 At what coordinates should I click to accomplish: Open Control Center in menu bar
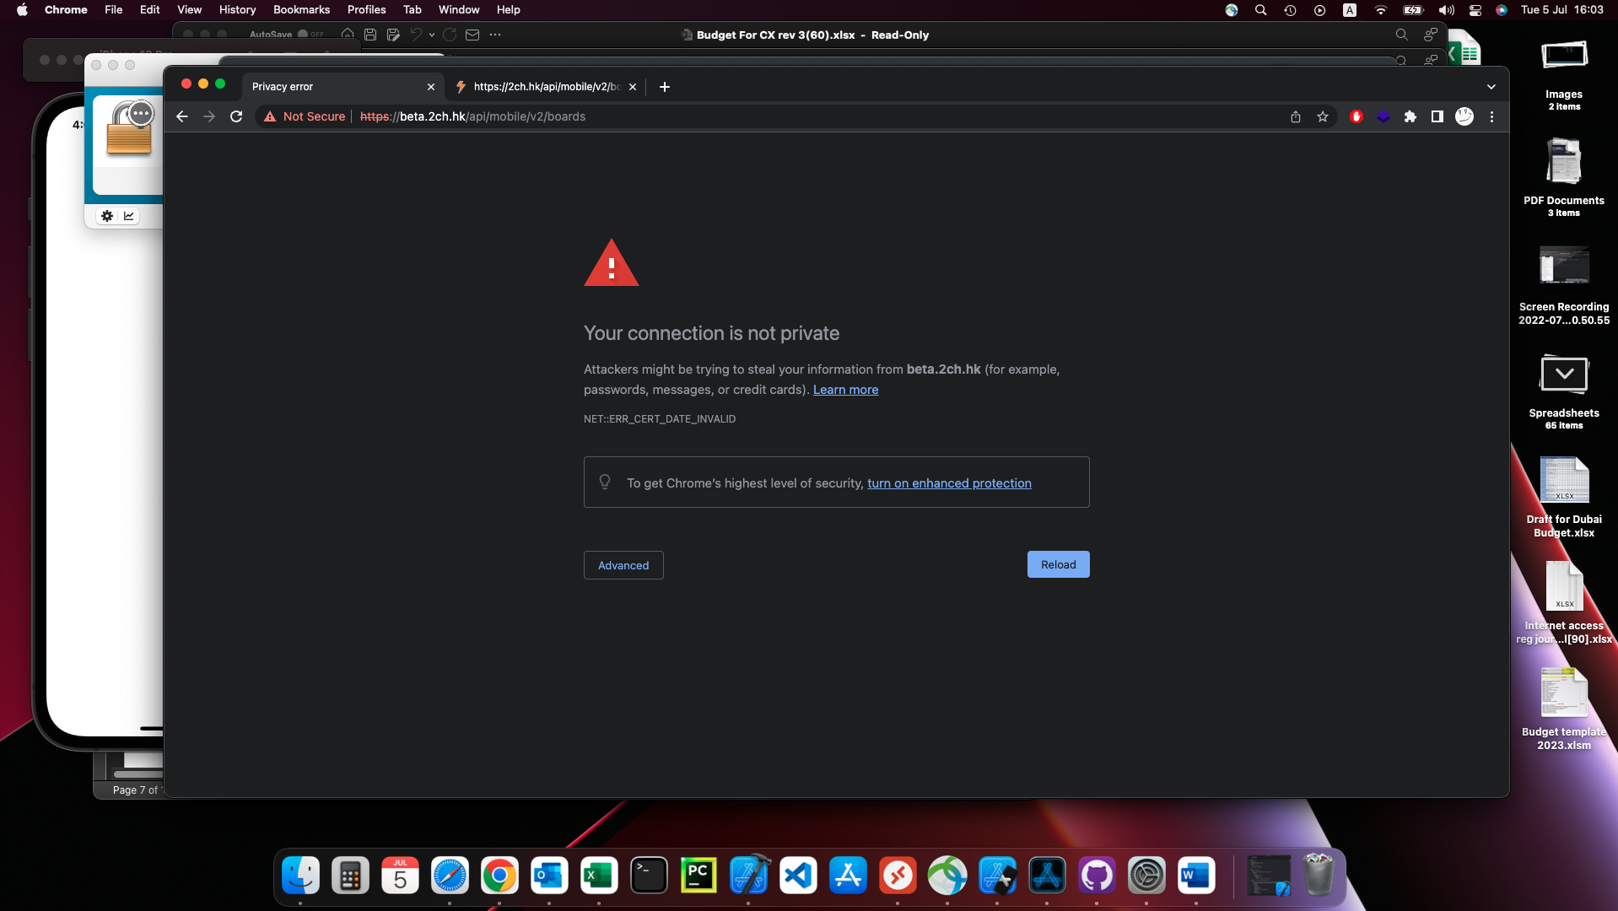(1475, 10)
